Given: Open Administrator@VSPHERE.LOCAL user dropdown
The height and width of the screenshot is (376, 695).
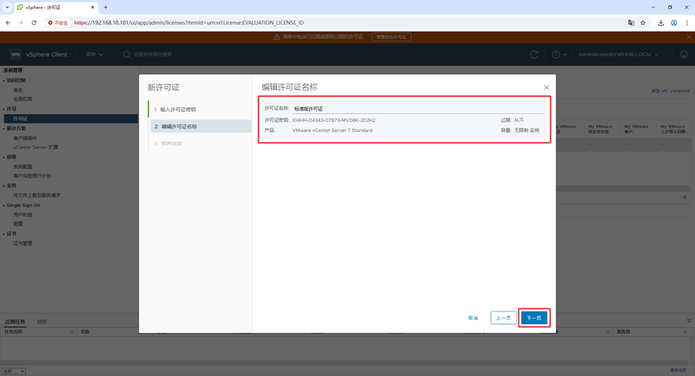Looking at the screenshot, I should [618, 55].
